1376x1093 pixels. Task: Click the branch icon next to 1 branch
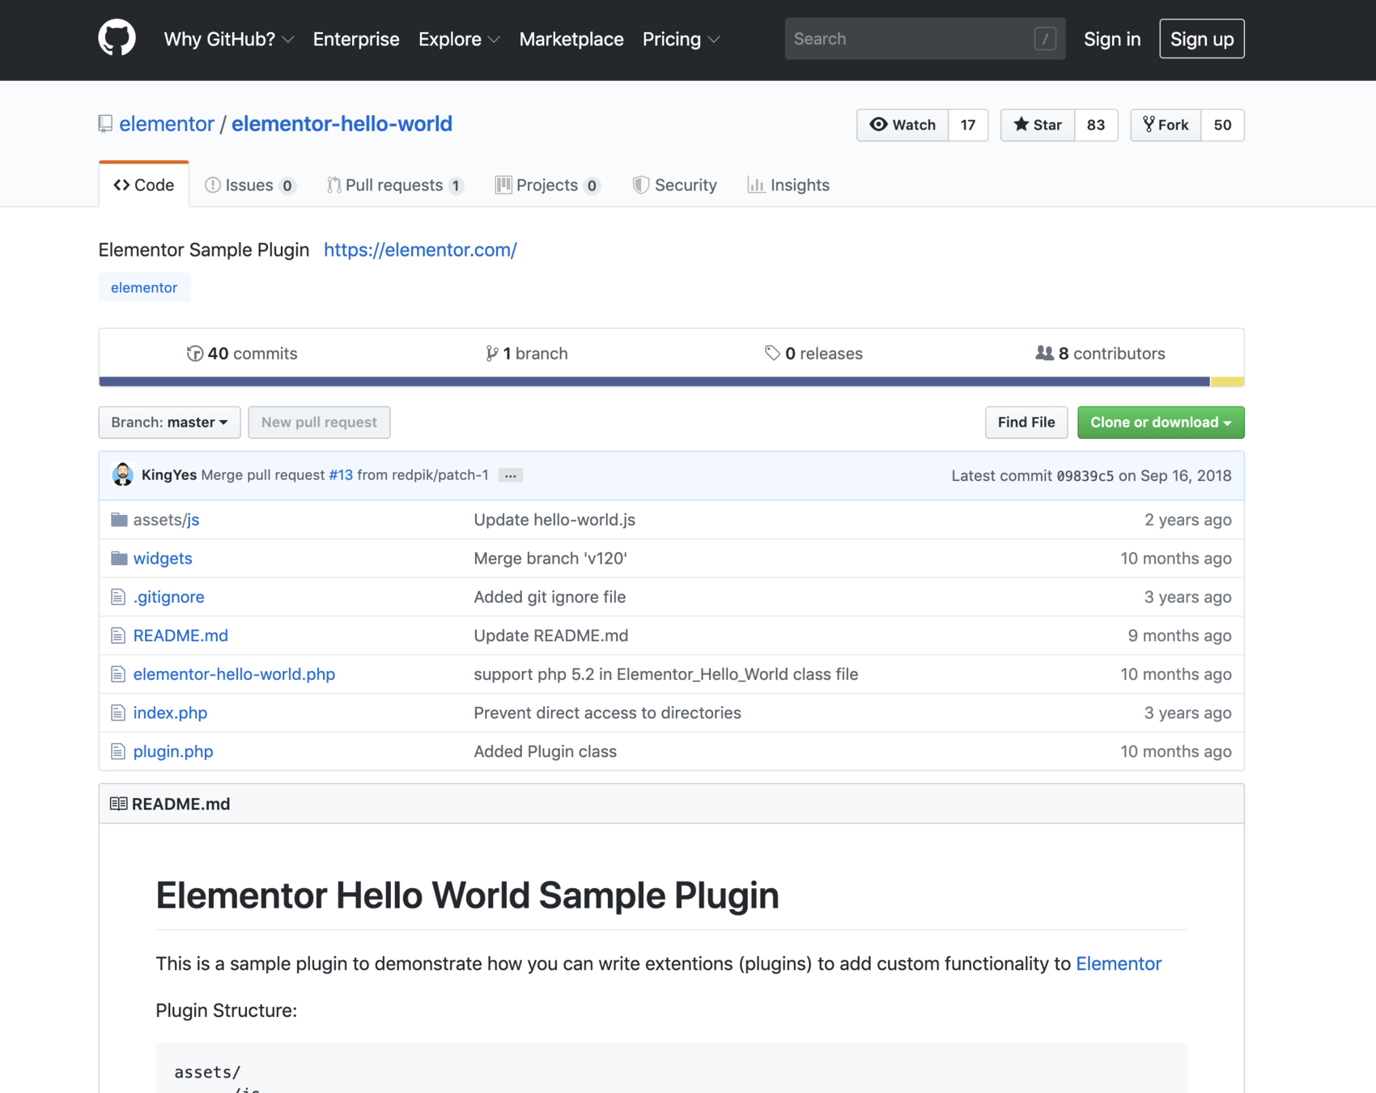pyautogui.click(x=491, y=354)
